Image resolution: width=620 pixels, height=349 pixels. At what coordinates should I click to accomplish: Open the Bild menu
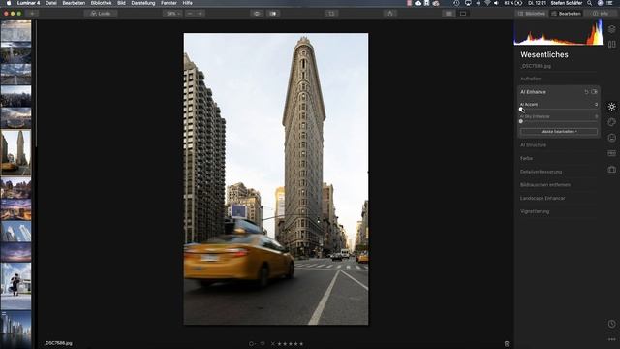(121, 3)
